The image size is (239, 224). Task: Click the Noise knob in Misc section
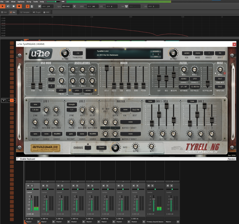pyautogui.click(x=220, y=69)
